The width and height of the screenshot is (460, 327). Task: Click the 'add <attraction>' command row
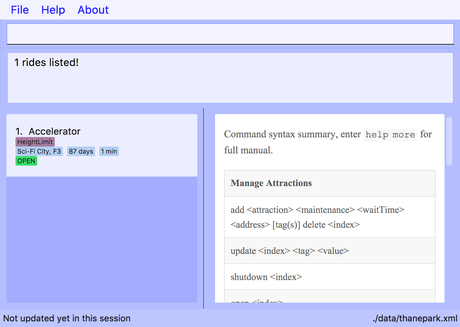point(330,217)
